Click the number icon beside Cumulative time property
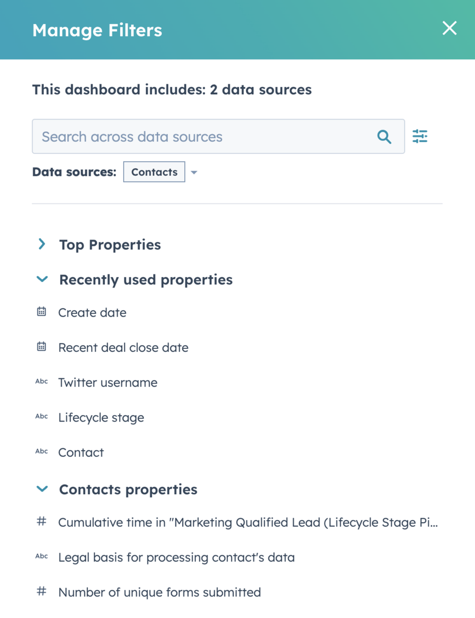This screenshot has height=618, width=475. (x=41, y=521)
